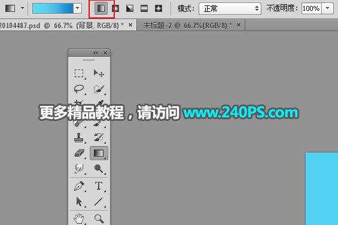The image size is (338, 225).
Task: Collapse the toolbox panel with double arrows
Action: (96, 53)
